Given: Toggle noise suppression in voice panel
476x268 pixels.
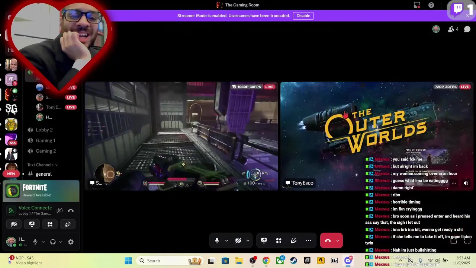Looking at the screenshot, I should 59,211.
